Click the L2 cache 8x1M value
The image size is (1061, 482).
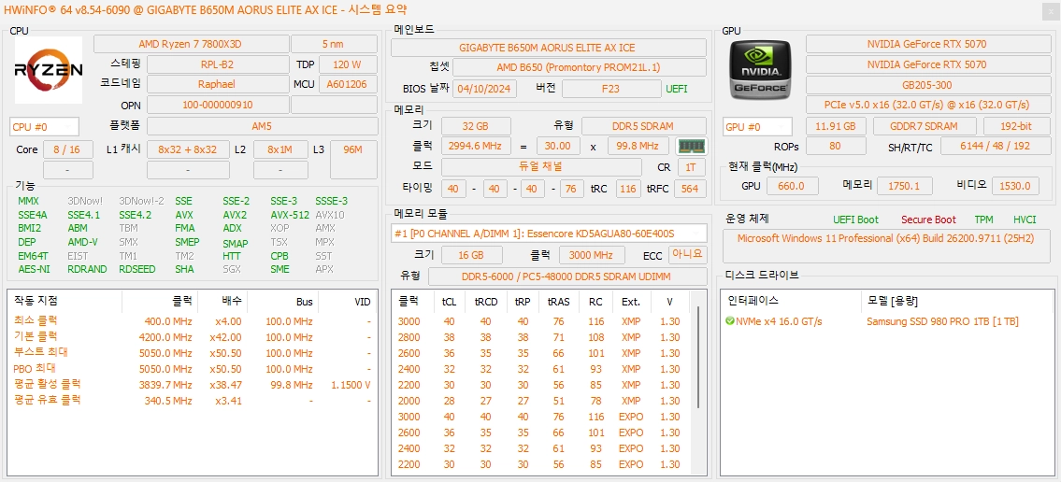coord(280,149)
